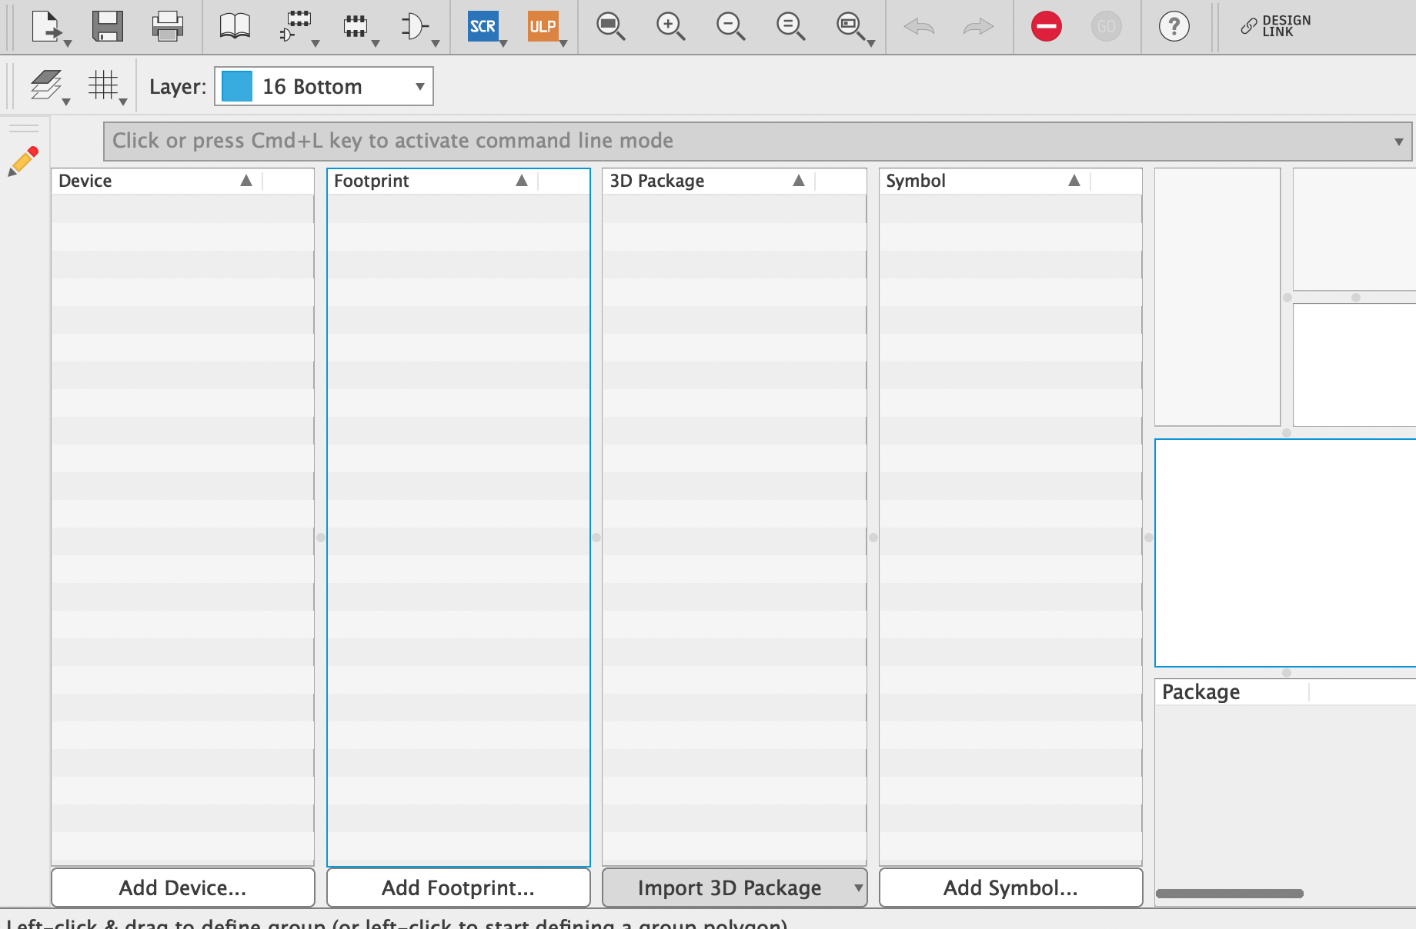1416x929 pixels.
Task: Open grid settings icon
Action: (x=102, y=85)
